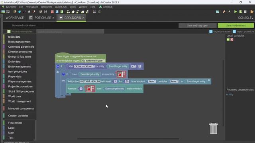
Task: Open the INSTANT HEALTH potion dropdown
Action: pos(90,81)
